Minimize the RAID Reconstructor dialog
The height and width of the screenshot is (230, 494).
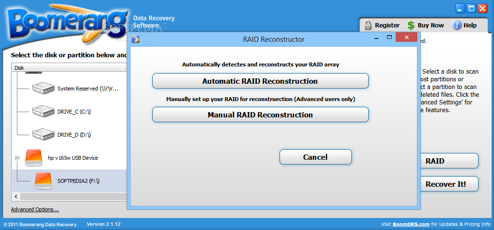[376, 38]
